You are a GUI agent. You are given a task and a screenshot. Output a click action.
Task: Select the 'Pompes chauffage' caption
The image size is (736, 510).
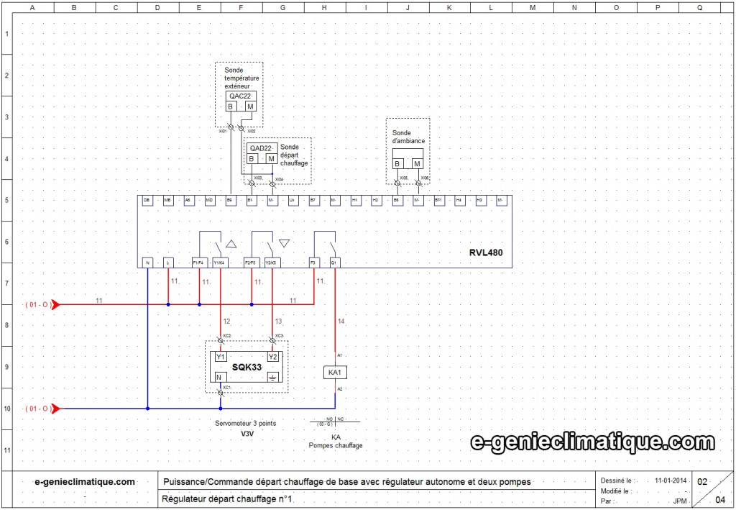pos(335,445)
